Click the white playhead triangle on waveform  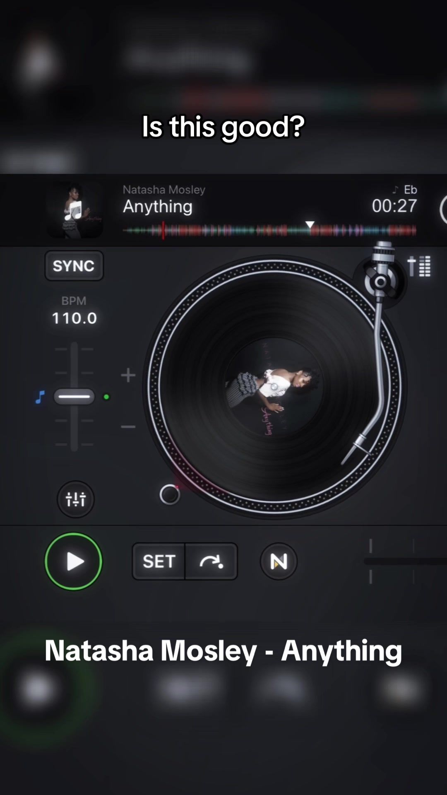pos(310,224)
